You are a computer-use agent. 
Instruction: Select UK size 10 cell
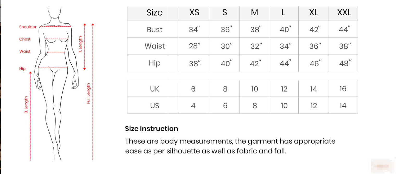pyautogui.click(x=255, y=89)
